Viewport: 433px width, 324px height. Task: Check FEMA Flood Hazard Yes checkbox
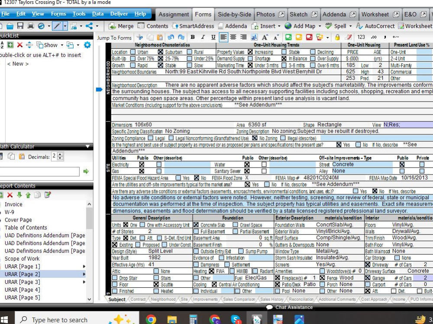[178, 178]
